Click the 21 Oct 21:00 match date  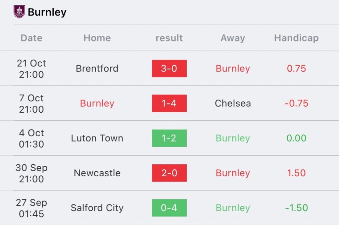[31, 69]
